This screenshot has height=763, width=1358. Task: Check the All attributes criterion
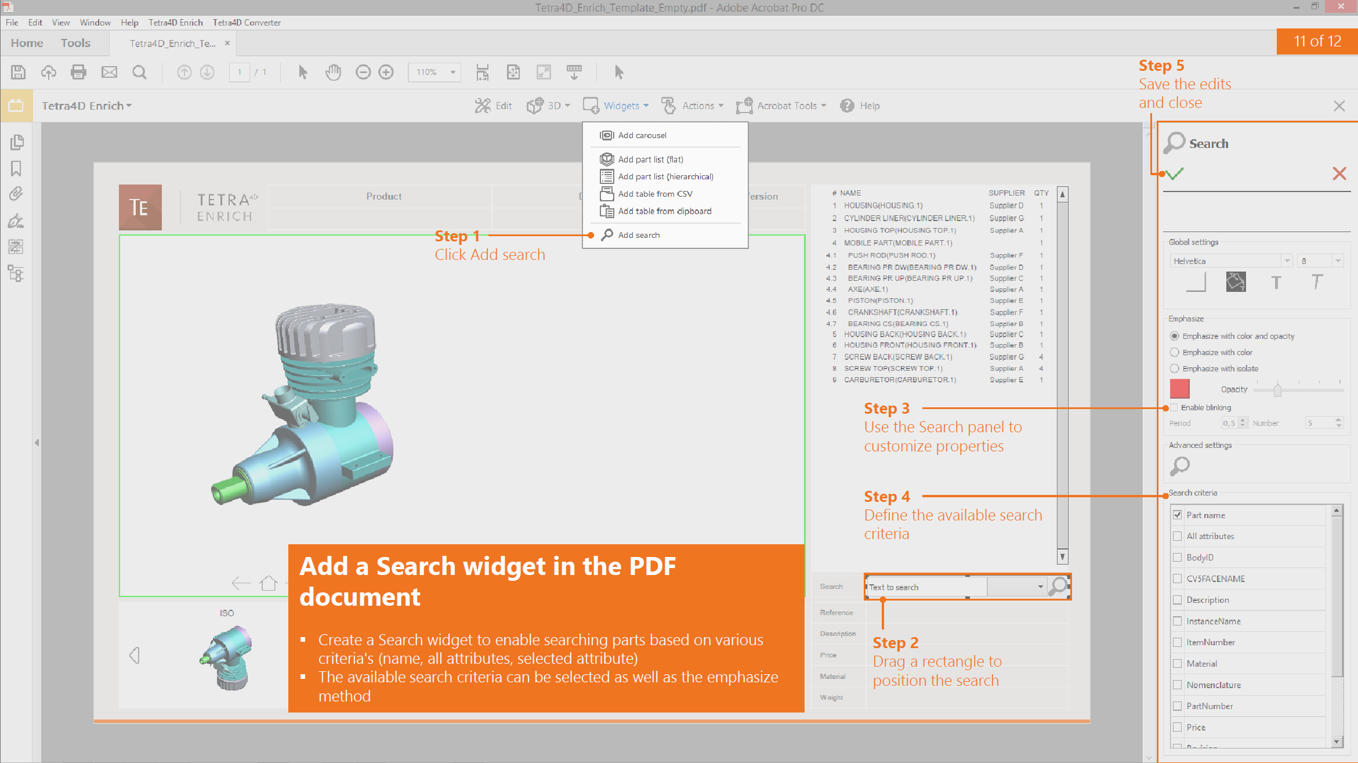[x=1178, y=536]
